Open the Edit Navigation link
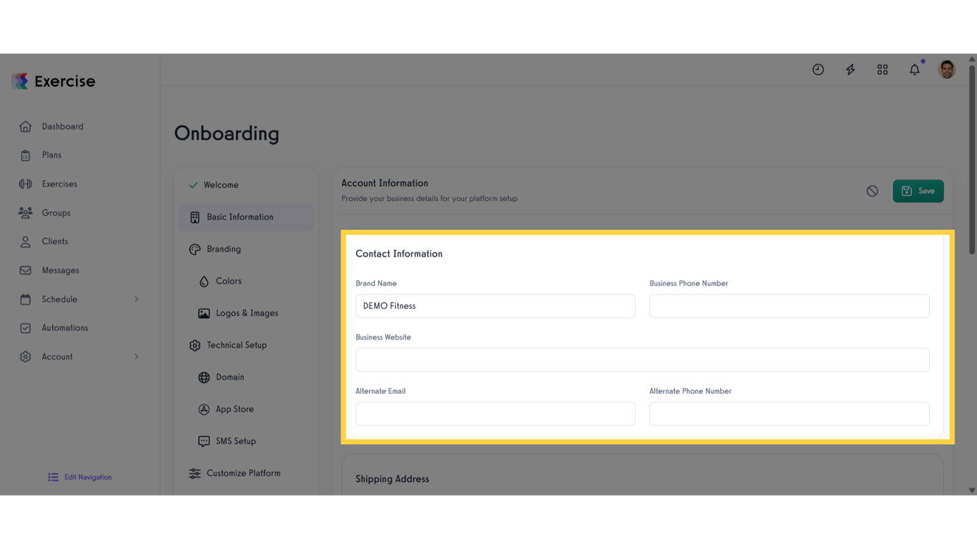The width and height of the screenshot is (977, 549). tap(80, 477)
